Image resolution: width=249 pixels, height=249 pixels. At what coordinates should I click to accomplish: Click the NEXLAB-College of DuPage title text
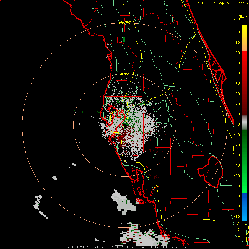(x=223, y=3)
